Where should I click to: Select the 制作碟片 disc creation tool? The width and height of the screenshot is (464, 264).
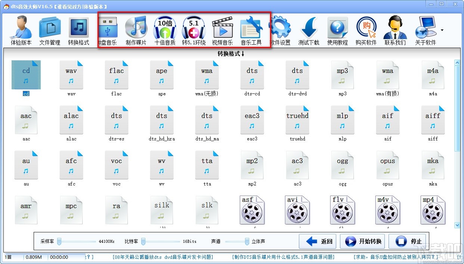point(136,30)
